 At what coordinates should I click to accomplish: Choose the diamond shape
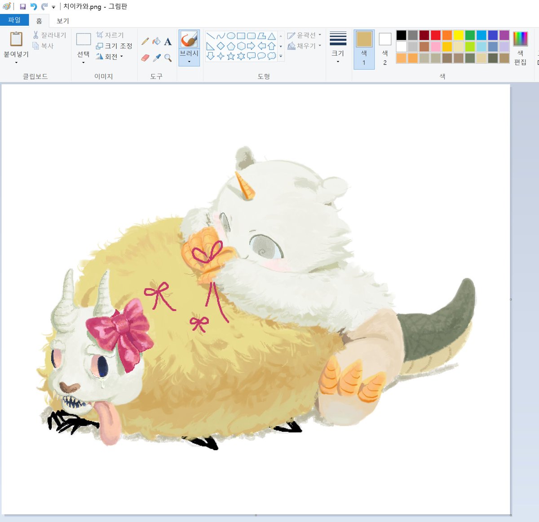click(221, 46)
